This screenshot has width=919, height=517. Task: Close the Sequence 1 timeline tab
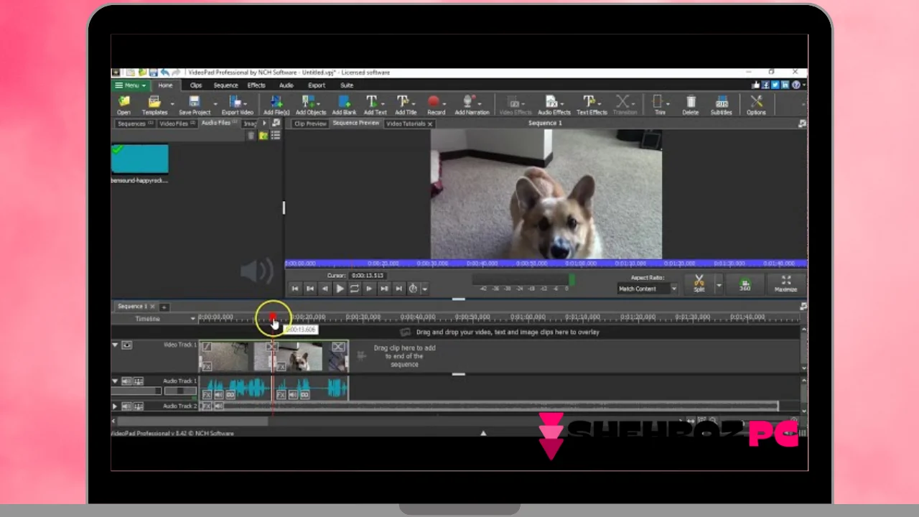[152, 307]
